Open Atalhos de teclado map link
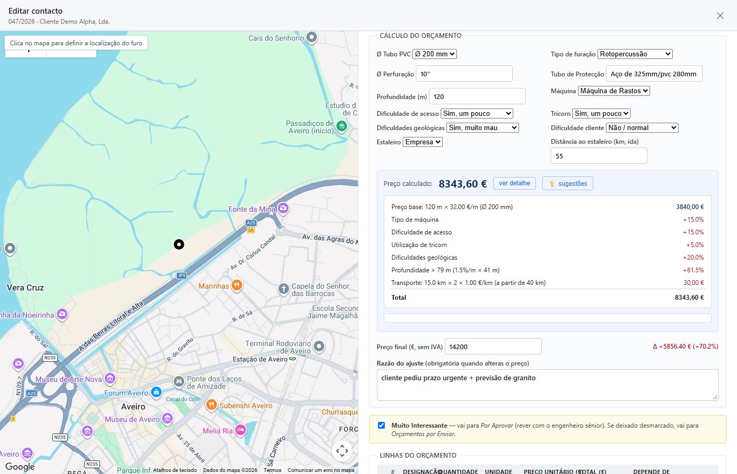737x474 pixels. [x=175, y=470]
